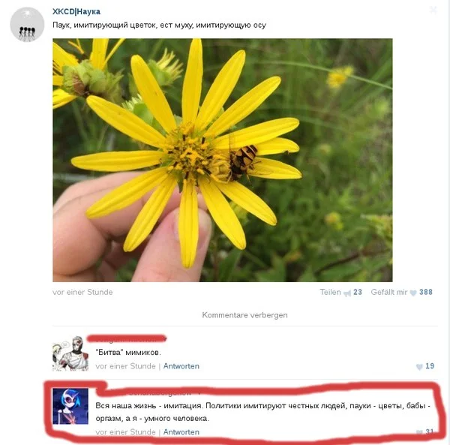Screen dimensions: 450x445
Task: Open the list of 388 likes
Action: 425,292
